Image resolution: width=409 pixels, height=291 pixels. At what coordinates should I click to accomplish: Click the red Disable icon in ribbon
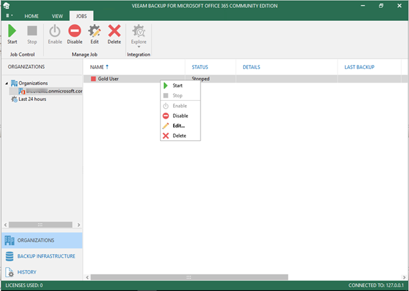pos(75,31)
